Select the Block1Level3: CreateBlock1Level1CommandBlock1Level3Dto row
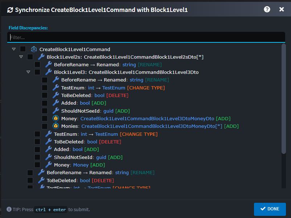291x218 pixels. click(x=126, y=72)
